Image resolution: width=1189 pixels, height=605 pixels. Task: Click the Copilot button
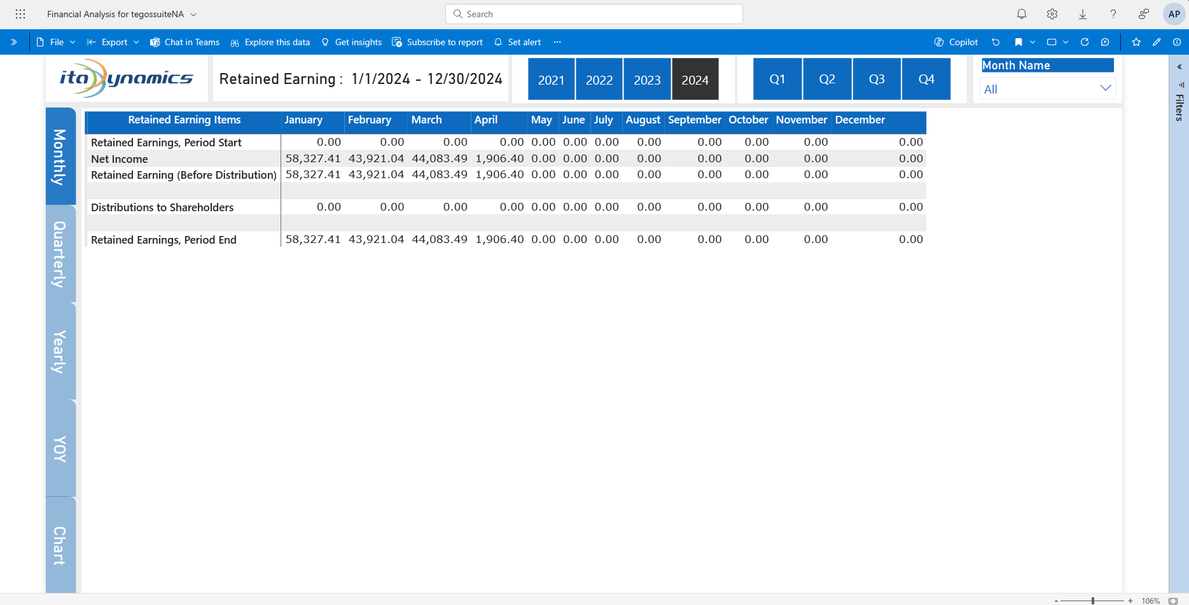[x=956, y=42]
